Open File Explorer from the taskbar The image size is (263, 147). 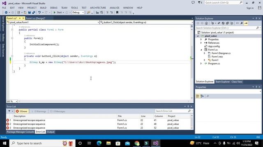(108, 143)
